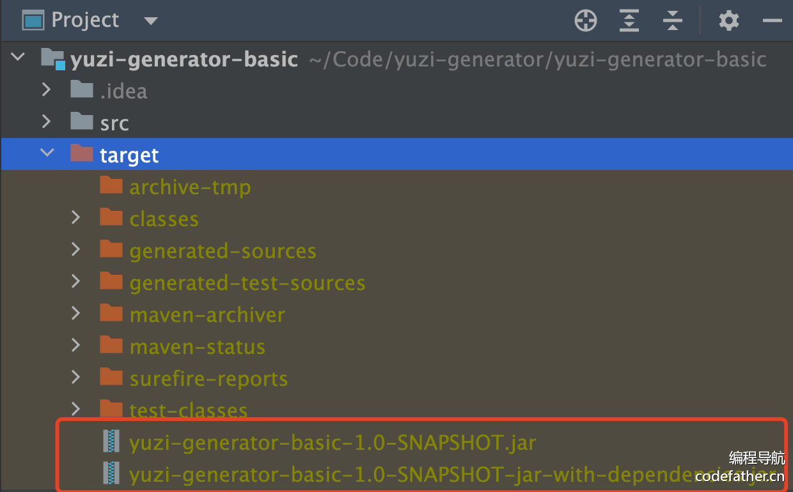793x492 pixels.
Task: Open the Project panel settings gear
Action: pos(728,21)
